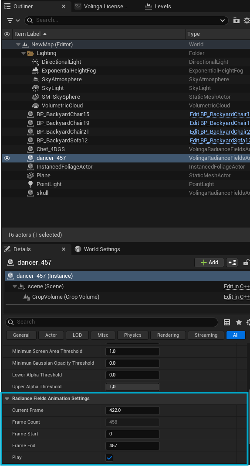Click the create new folder icon in Outliner
This screenshot has height=466, width=250.
[236, 20]
